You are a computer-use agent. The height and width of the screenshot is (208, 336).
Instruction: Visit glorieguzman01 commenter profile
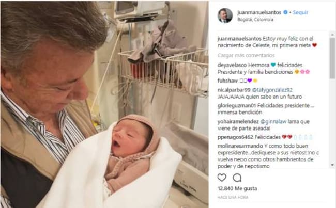(237, 106)
